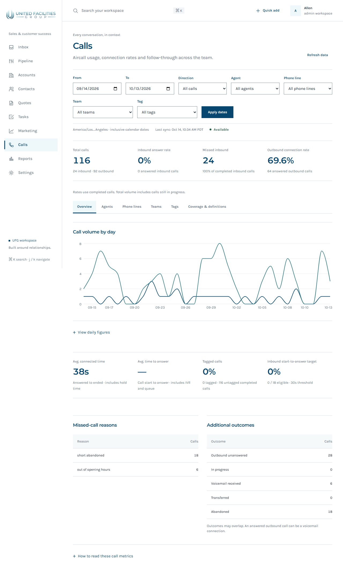Open the Inbox icon in sidebar
The image size is (343, 578).
(x=11, y=47)
